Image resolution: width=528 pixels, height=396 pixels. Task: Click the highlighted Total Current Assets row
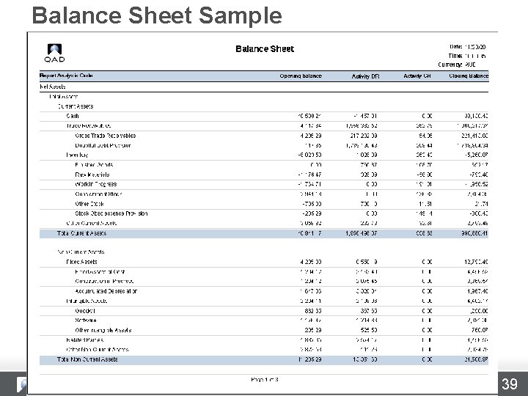[264, 233]
